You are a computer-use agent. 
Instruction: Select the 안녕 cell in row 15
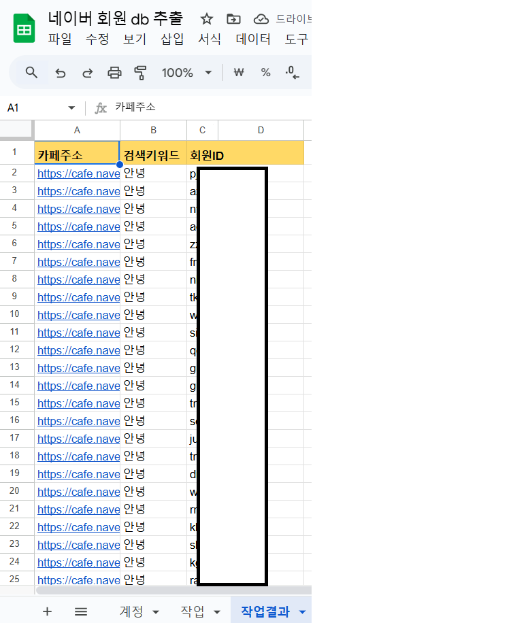[x=153, y=403]
